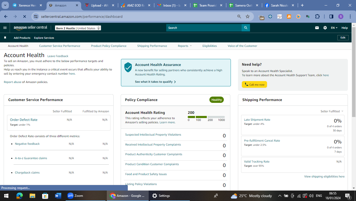Click the Chrome address bar URL
This screenshot has width=356, height=201.
click(x=82, y=16)
